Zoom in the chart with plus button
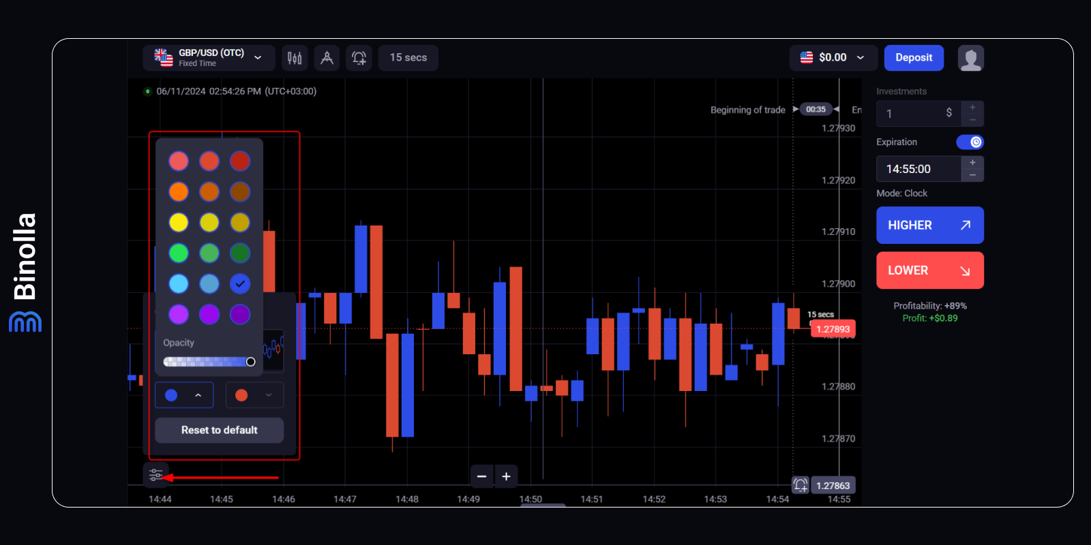This screenshot has height=545, width=1091. [x=506, y=476]
